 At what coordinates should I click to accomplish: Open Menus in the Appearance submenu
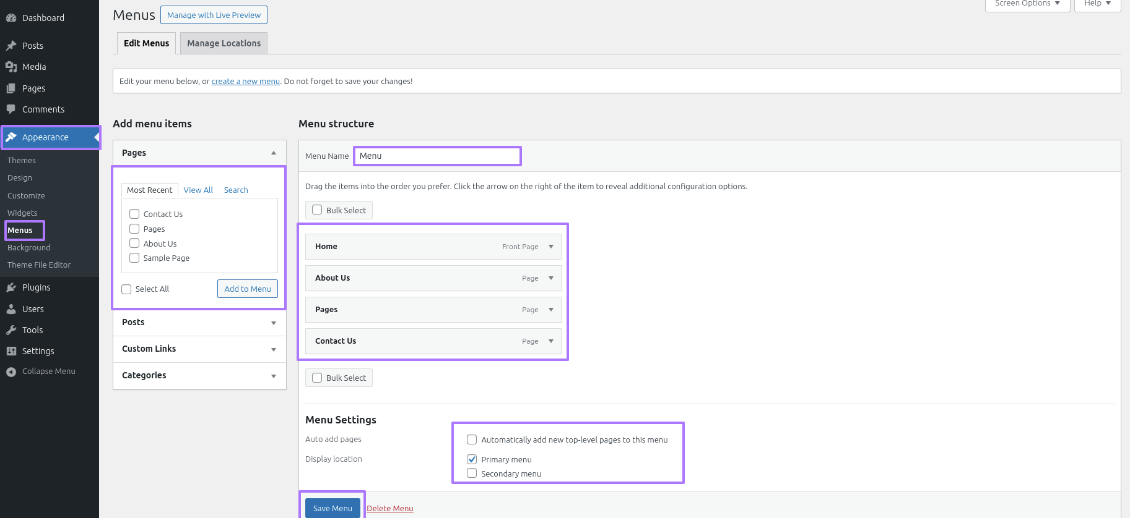click(x=20, y=230)
